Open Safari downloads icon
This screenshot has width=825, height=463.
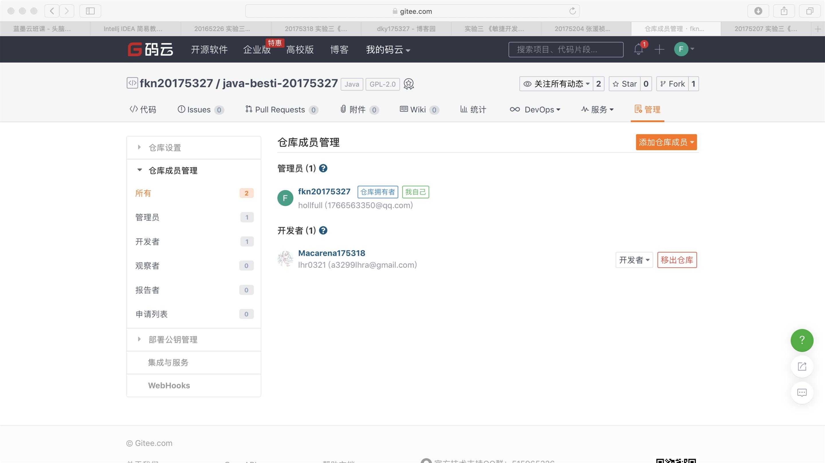pos(758,11)
